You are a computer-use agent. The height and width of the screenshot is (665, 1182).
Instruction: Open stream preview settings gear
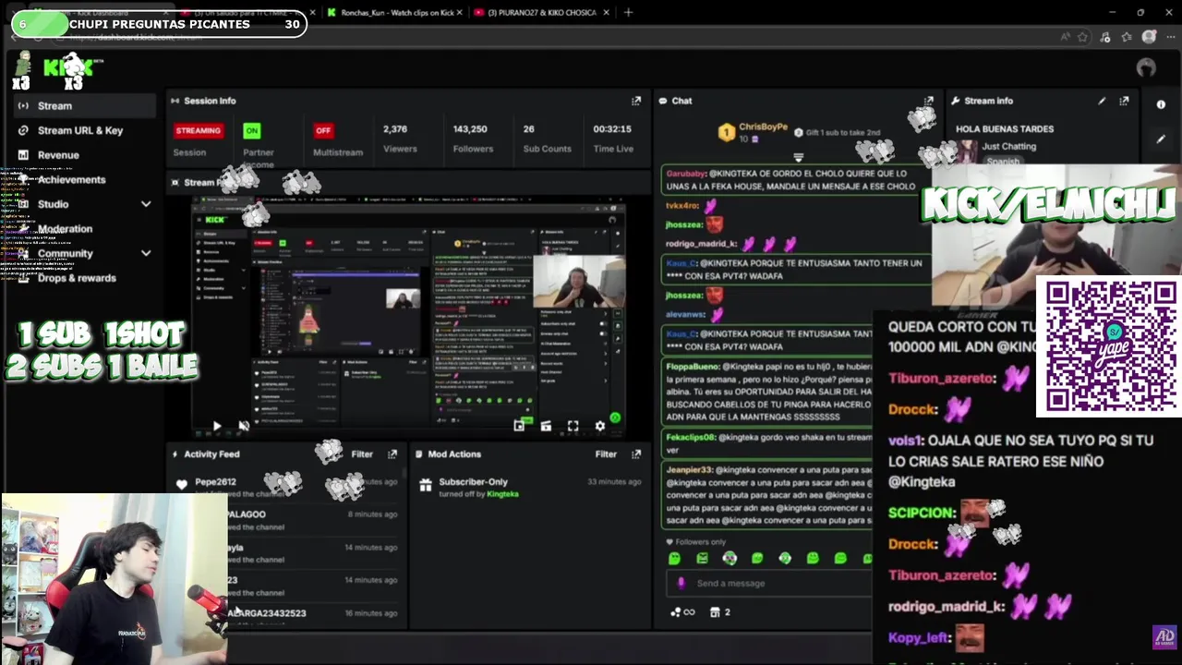(599, 426)
